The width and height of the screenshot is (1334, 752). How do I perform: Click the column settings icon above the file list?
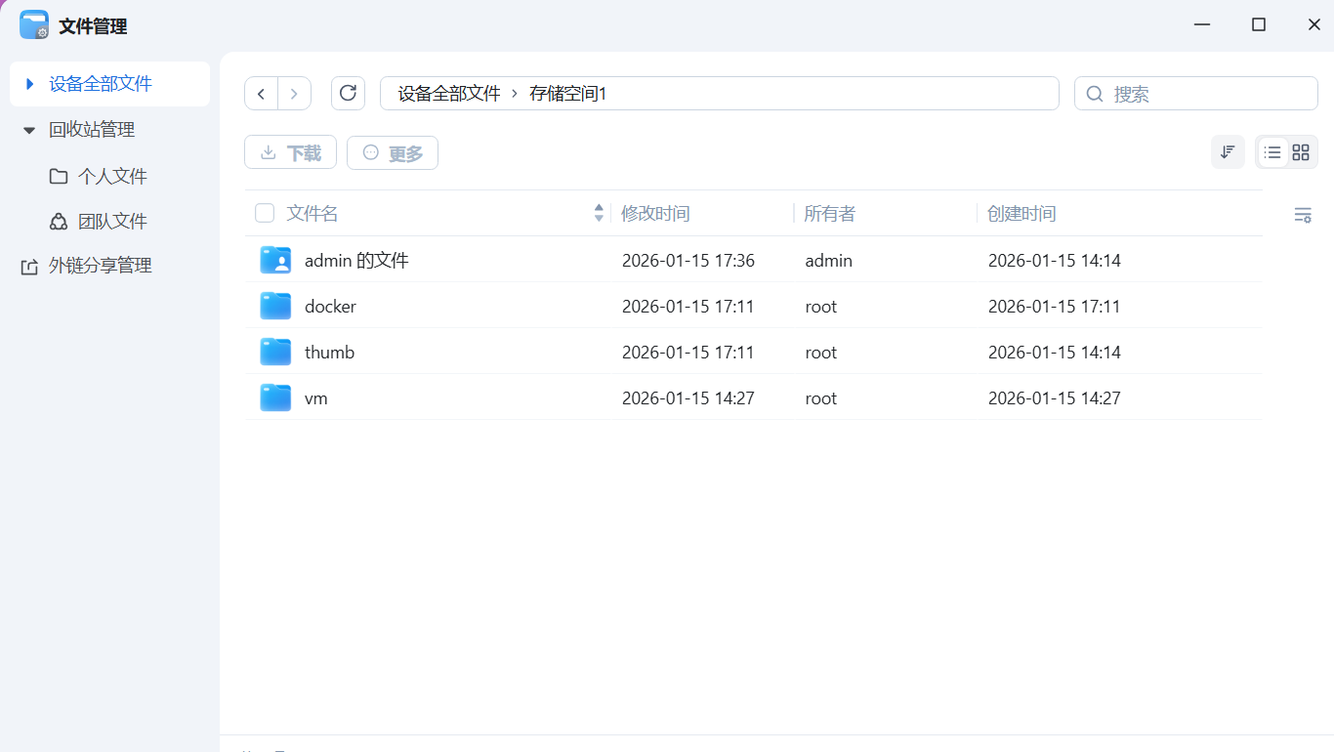[1303, 214]
